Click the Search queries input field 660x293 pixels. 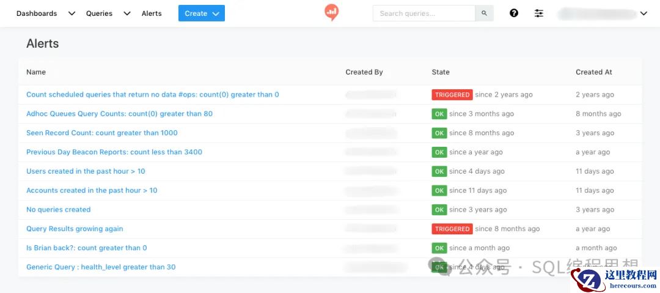424,13
